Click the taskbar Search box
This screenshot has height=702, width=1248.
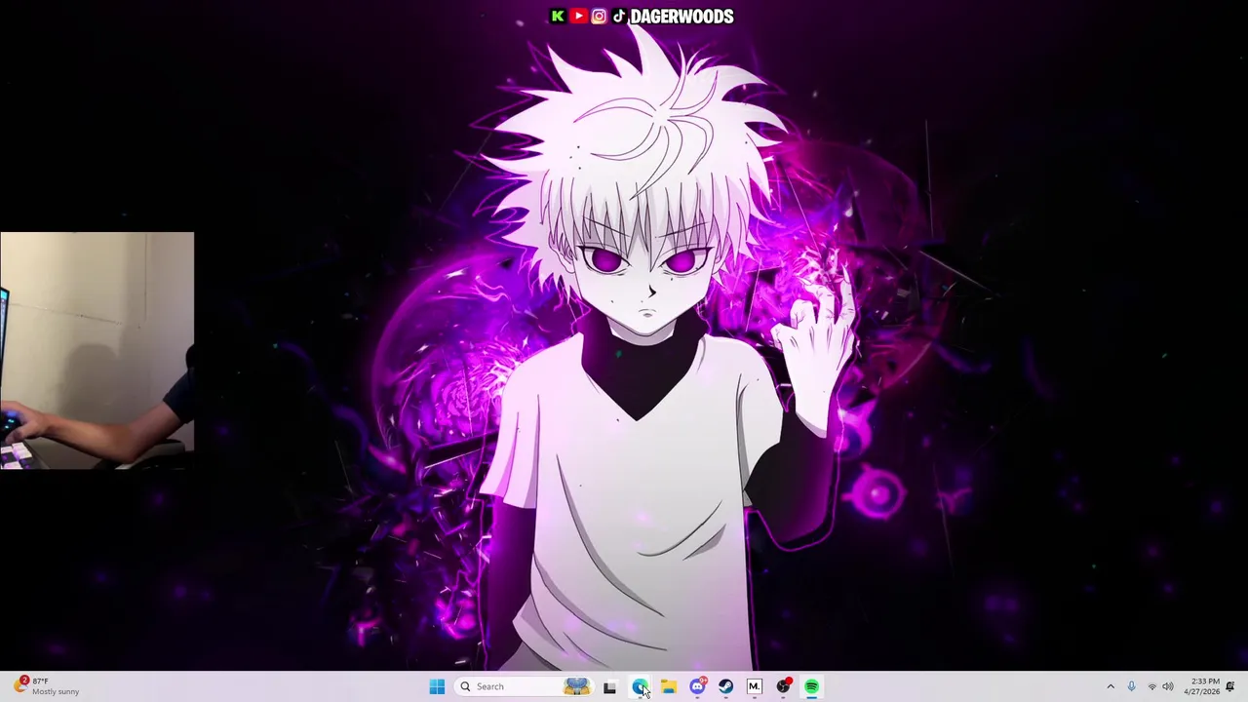pos(525,686)
